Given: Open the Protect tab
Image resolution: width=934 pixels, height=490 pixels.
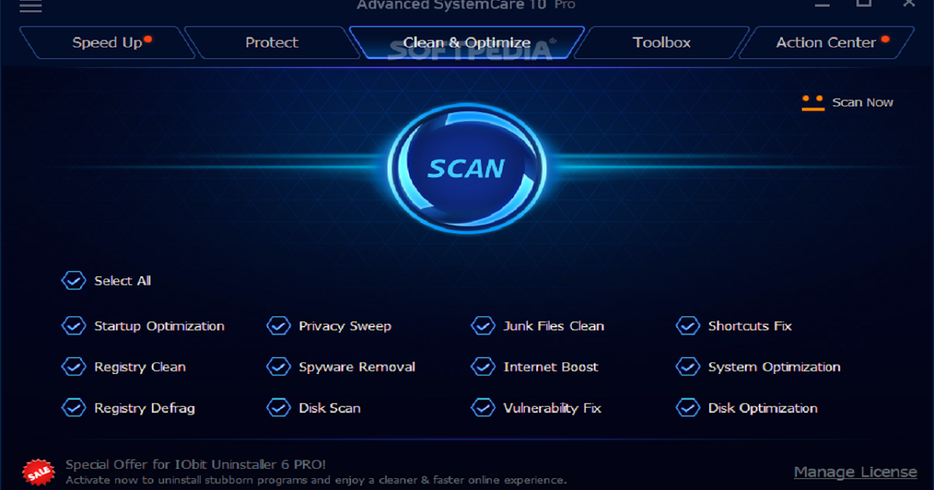Looking at the screenshot, I should click(272, 43).
